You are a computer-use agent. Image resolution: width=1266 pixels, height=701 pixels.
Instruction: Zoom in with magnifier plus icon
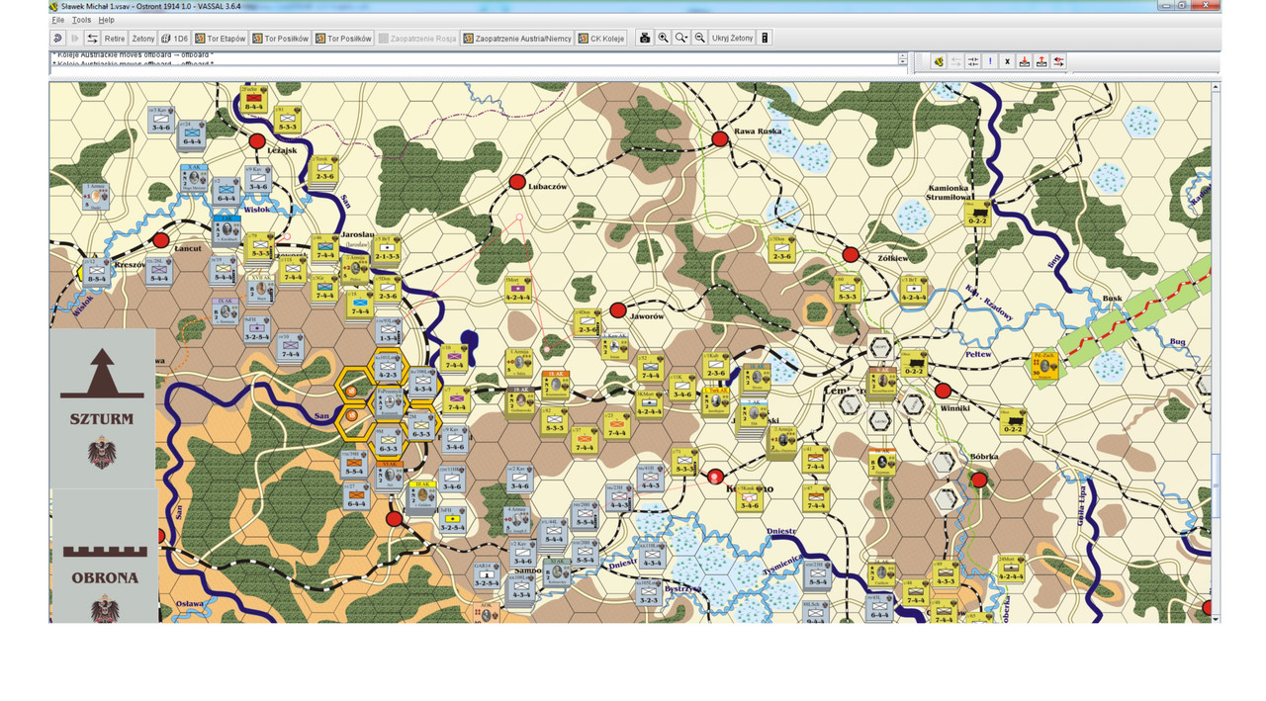[x=664, y=39]
